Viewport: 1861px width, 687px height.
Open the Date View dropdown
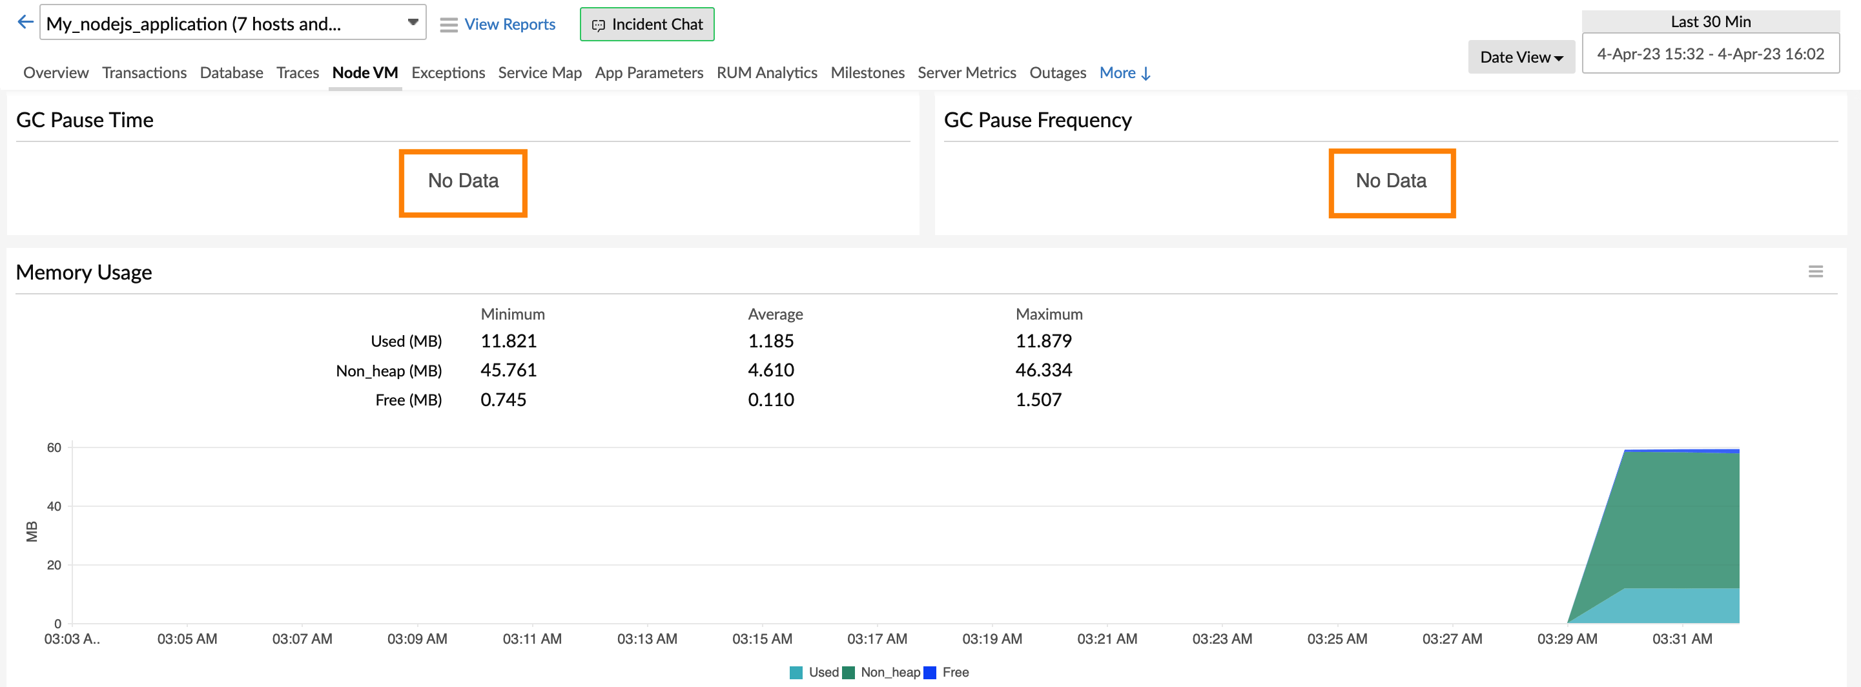click(1521, 57)
